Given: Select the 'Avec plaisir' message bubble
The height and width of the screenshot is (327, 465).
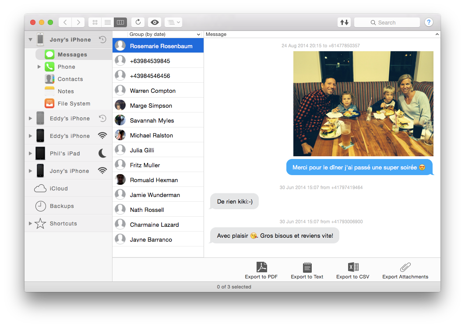Looking at the screenshot, I should click(275, 236).
